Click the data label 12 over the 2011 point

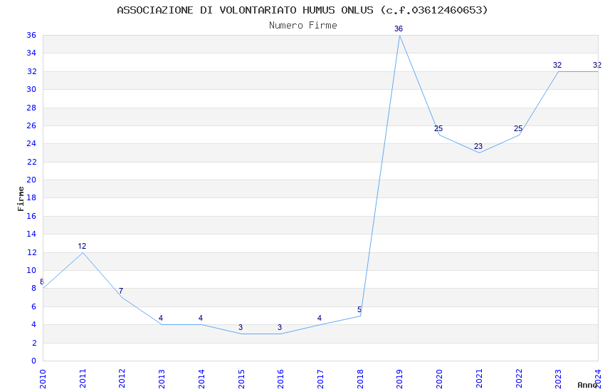click(82, 246)
